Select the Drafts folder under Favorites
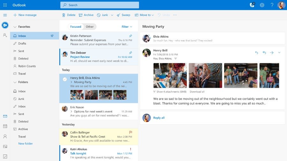Viewport: 287px width, 161px height. 22,44
